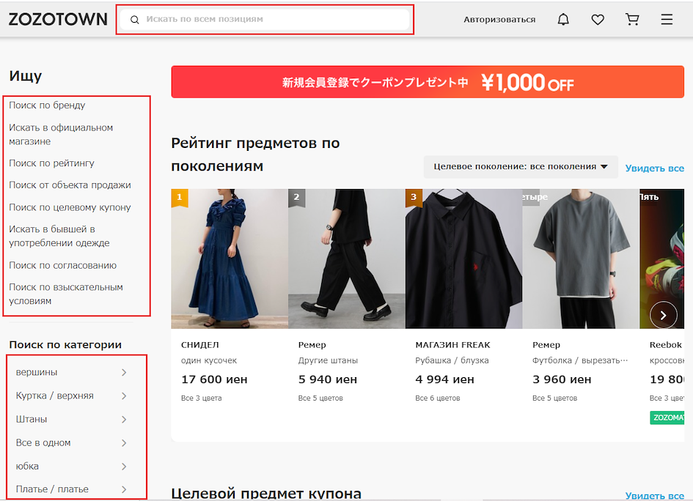Click 'Другие штаны' category text
This screenshot has height=501, width=693.
328,360
